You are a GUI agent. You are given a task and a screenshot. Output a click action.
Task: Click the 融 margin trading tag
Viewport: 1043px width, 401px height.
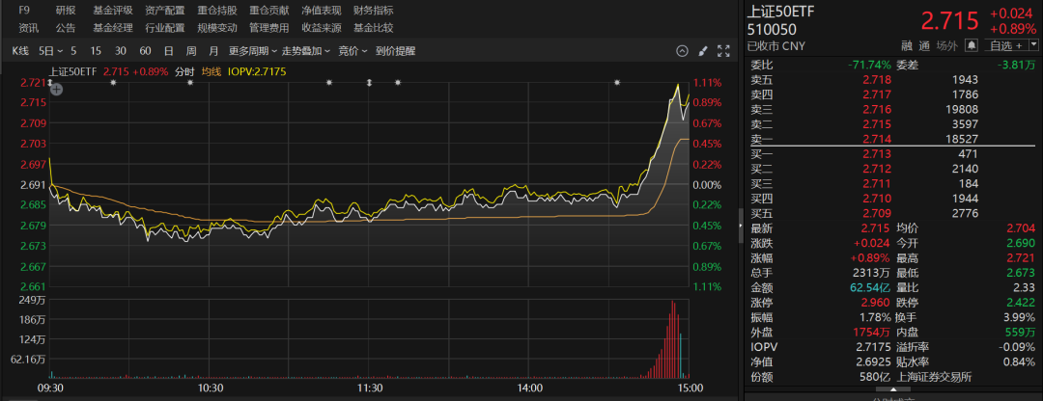pos(907,46)
